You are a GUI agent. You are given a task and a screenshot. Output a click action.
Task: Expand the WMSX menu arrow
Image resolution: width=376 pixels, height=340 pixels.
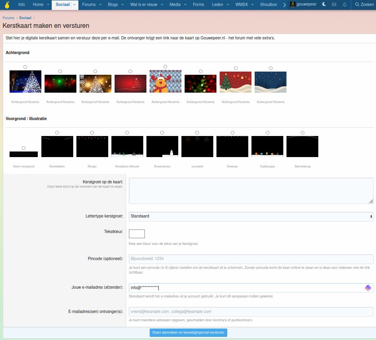253,4
